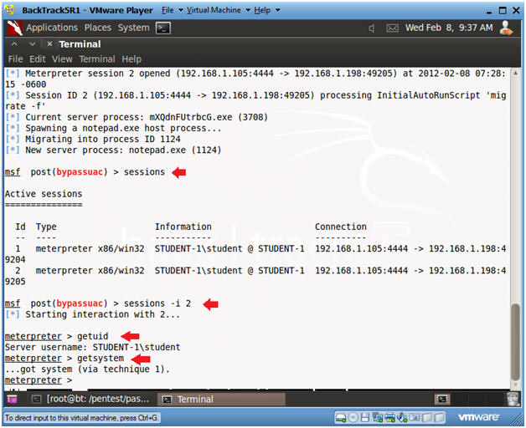Click 'Server username: STUDENT-1\student' line
The image size is (526, 428).
pos(93,347)
